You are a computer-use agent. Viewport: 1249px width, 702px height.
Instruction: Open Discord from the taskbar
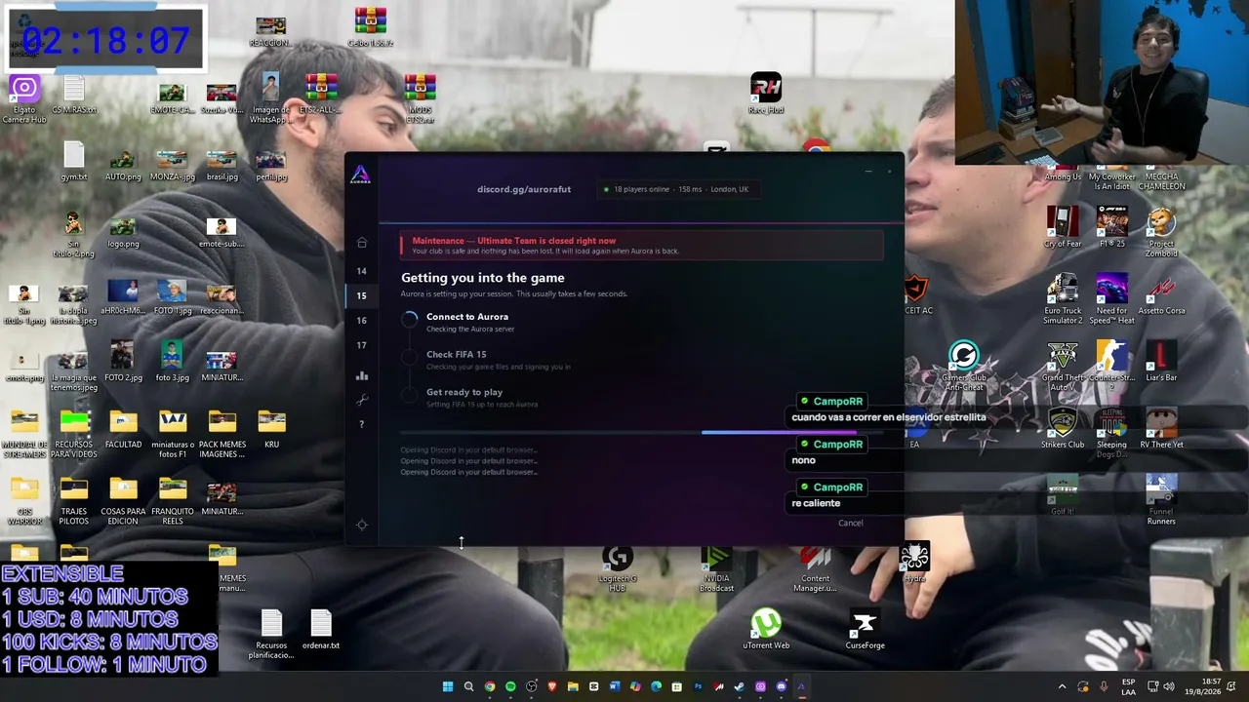point(781,686)
